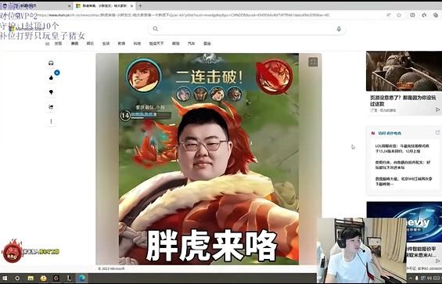
Task: Click the like icon with blue badge
Action: tap(51, 77)
